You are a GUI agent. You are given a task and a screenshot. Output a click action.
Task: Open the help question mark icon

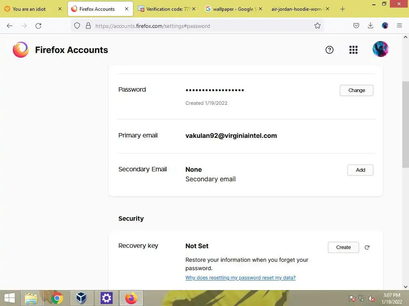coord(330,50)
